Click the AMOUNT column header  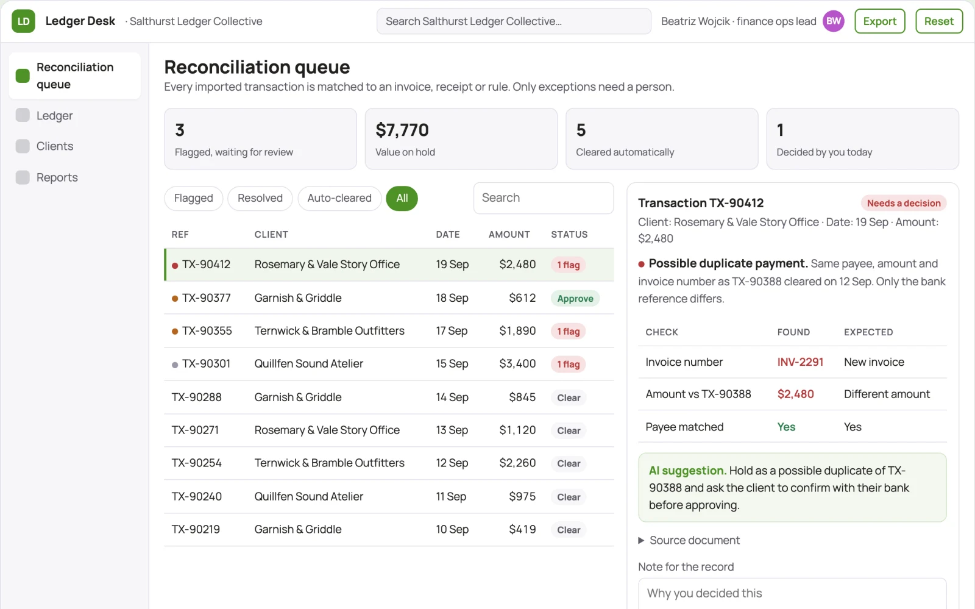(509, 235)
